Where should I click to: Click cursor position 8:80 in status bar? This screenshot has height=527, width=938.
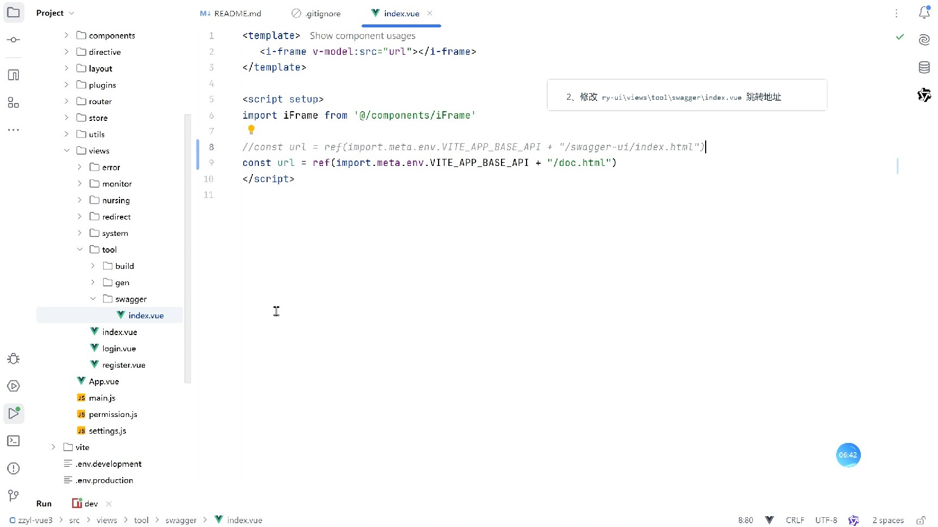[x=745, y=520]
